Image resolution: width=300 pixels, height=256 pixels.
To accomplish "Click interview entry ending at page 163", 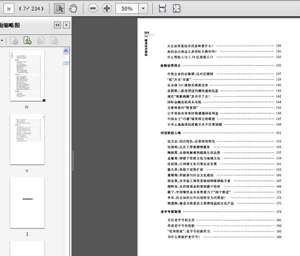I will 224,169.
